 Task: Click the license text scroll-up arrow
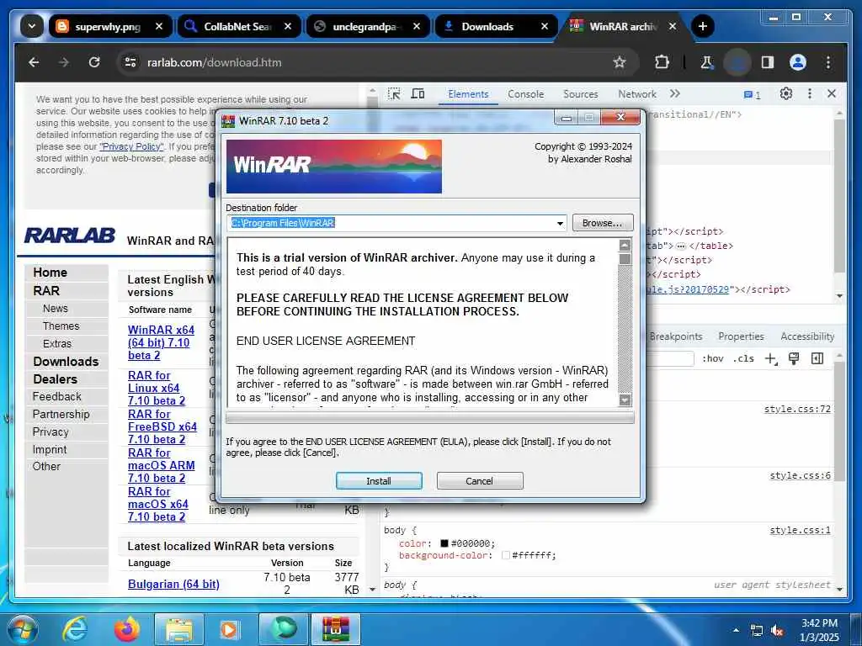(625, 245)
